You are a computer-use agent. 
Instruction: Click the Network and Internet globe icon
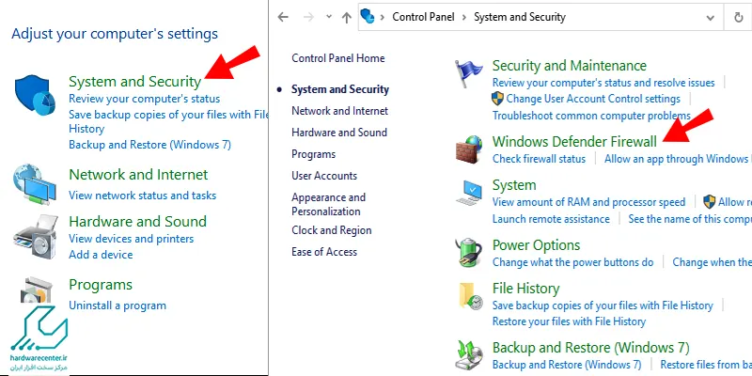click(35, 185)
